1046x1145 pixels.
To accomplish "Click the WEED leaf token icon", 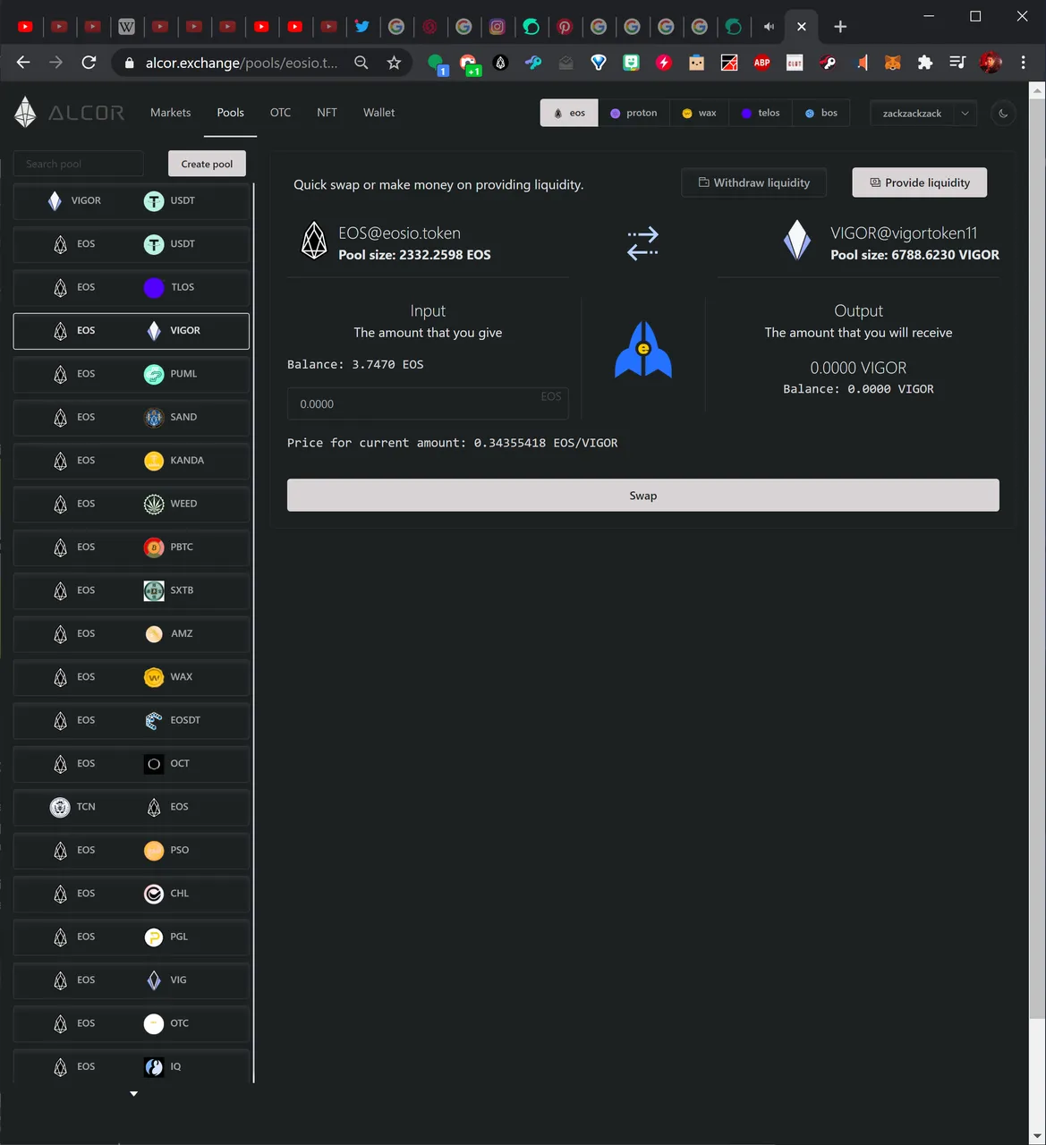I will (154, 504).
